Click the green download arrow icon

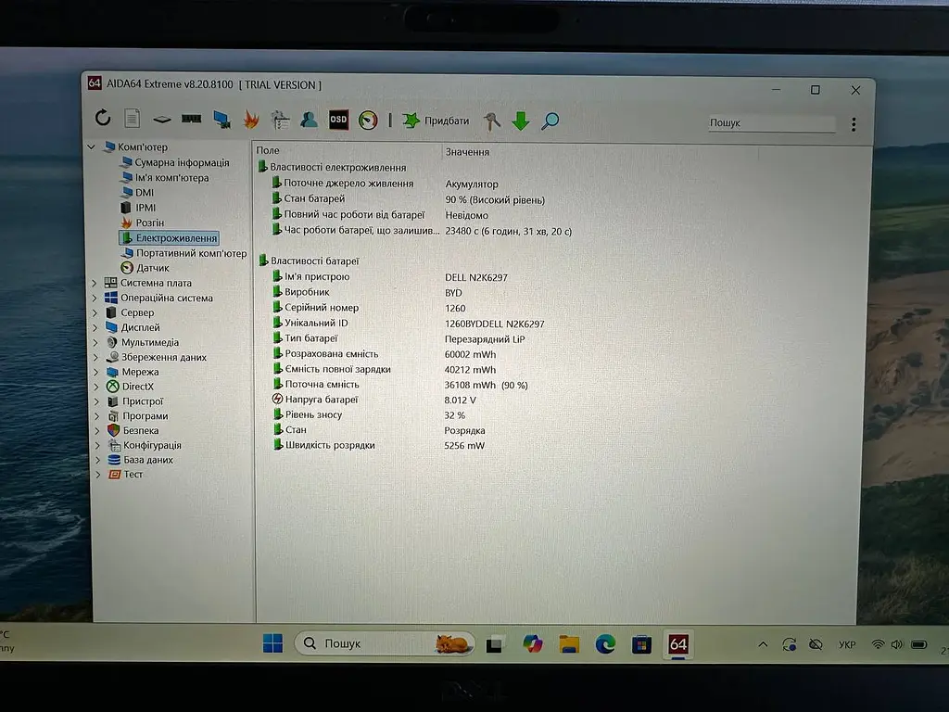(521, 121)
